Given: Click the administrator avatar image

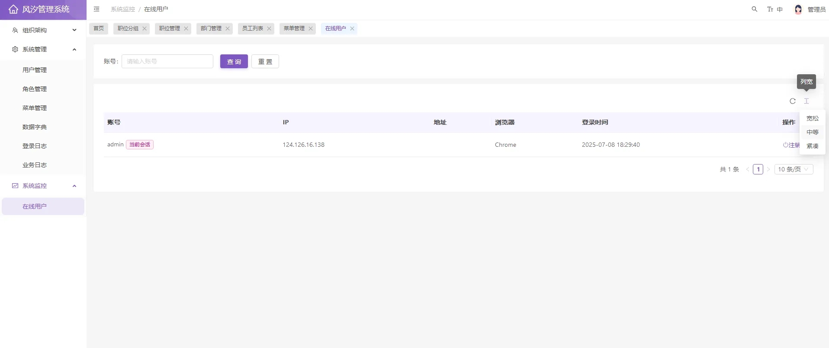Looking at the screenshot, I should tap(798, 9).
